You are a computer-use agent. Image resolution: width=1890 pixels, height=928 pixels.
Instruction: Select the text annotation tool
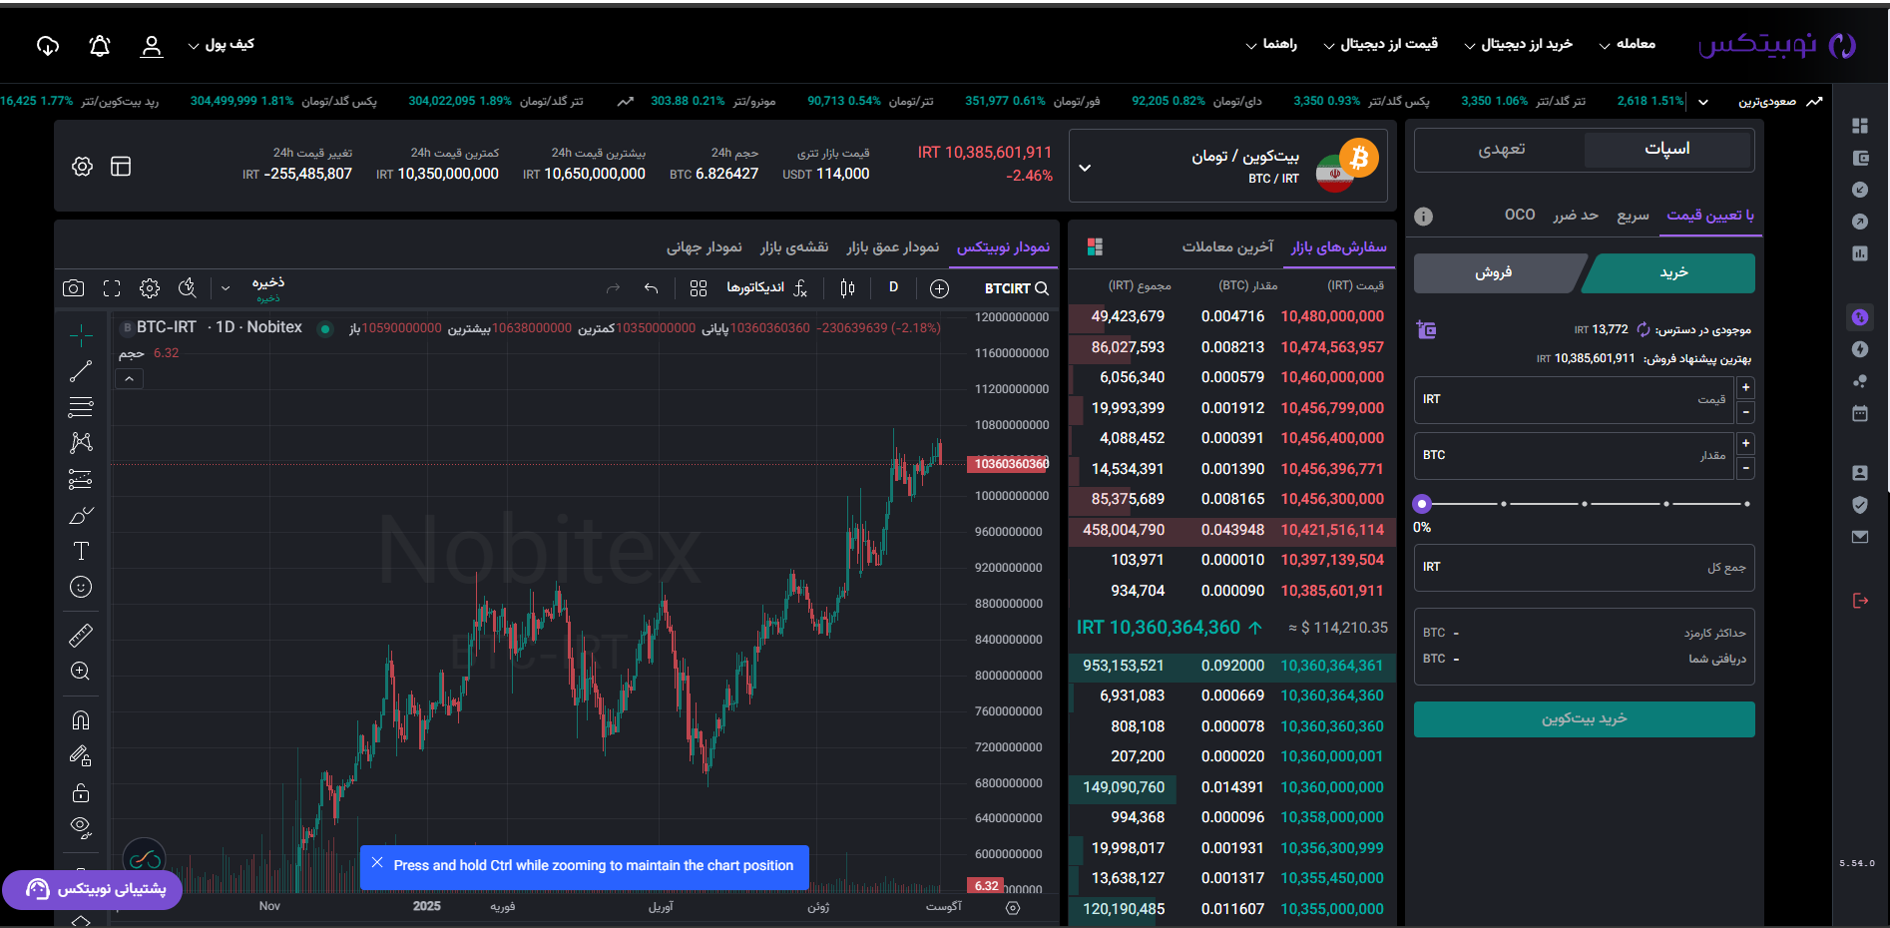pyautogui.click(x=81, y=551)
